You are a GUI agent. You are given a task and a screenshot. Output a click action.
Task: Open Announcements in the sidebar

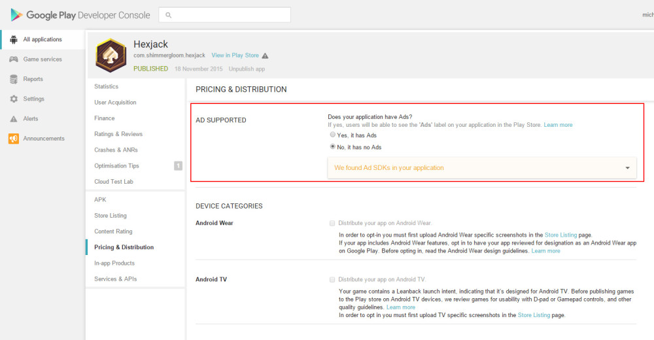43,139
